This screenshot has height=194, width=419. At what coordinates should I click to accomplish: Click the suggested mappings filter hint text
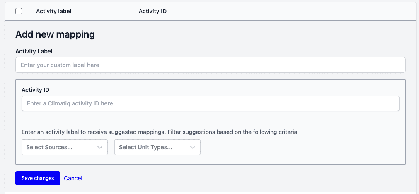(x=160, y=132)
